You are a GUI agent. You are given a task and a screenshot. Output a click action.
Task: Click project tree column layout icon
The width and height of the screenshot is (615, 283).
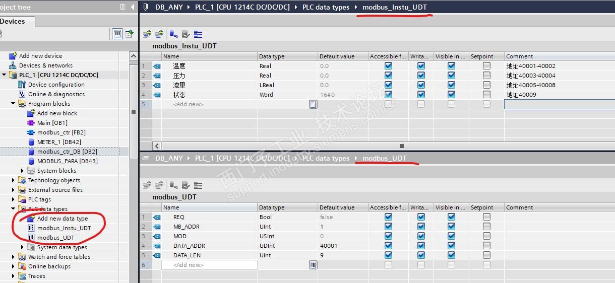(x=123, y=7)
